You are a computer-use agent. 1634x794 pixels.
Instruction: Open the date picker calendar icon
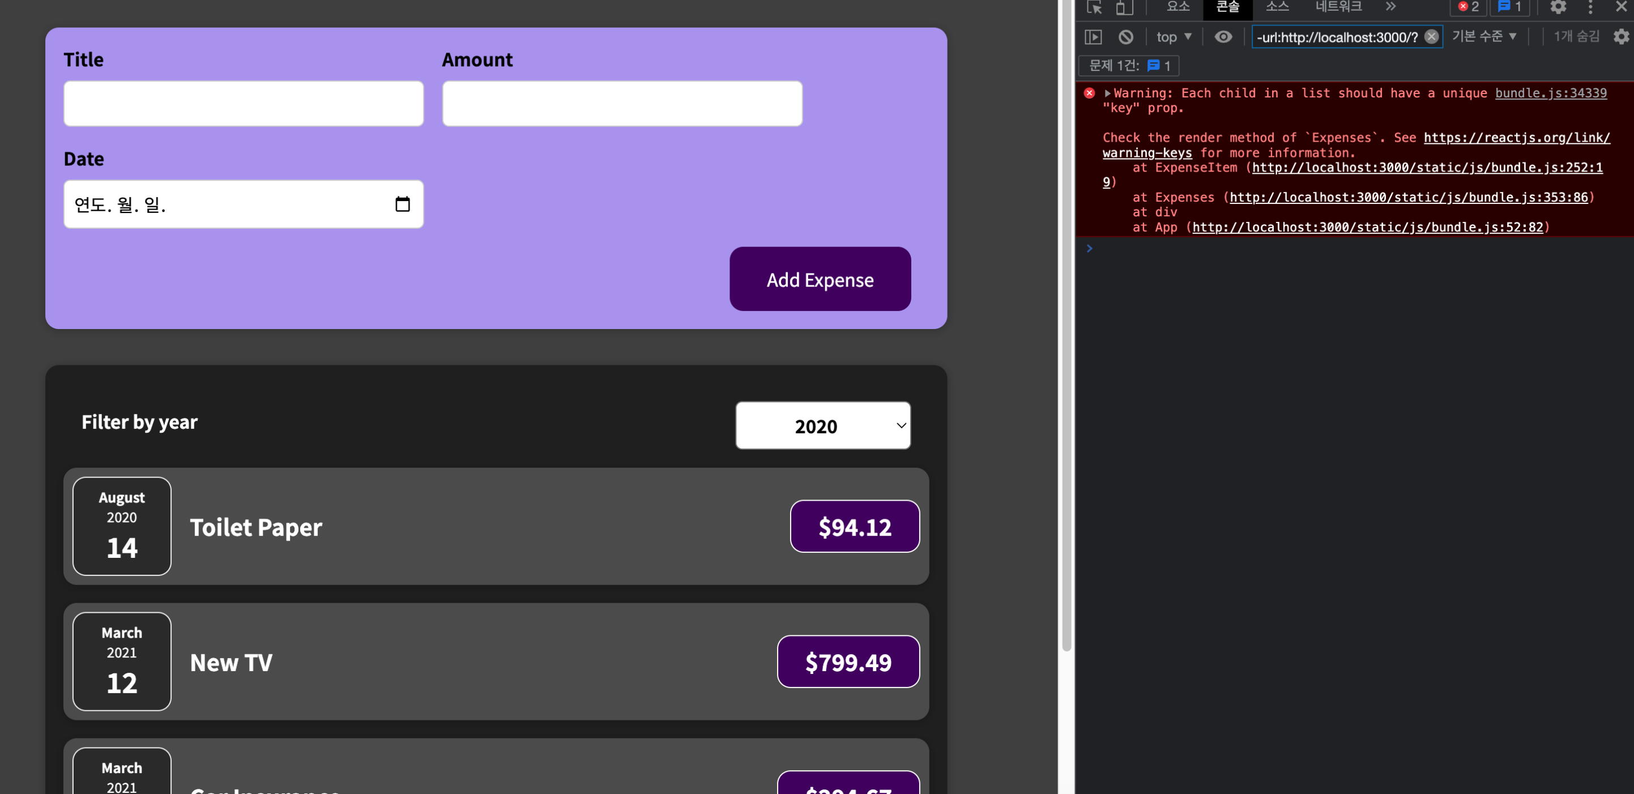click(x=402, y=204)
